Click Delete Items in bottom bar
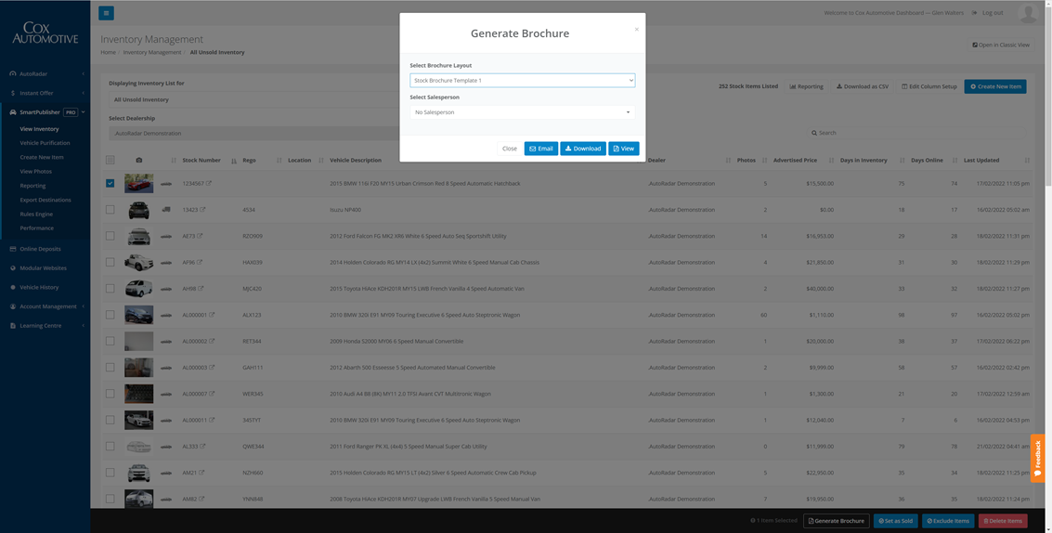 pyautogui.click(x=1003, y=521)
